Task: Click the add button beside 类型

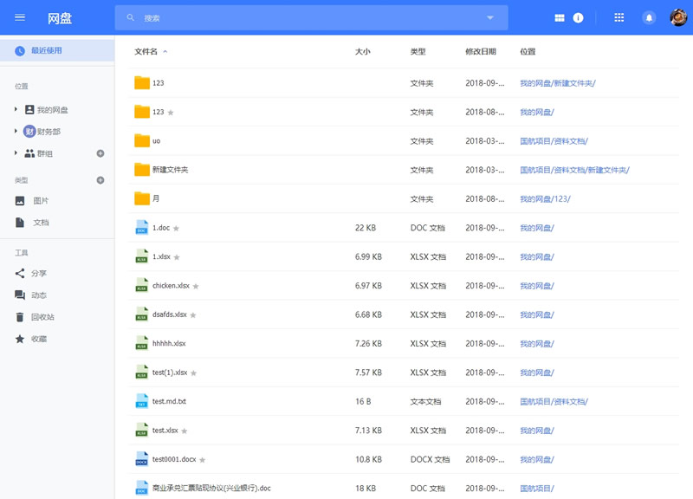Action: (x=100, y=180)
